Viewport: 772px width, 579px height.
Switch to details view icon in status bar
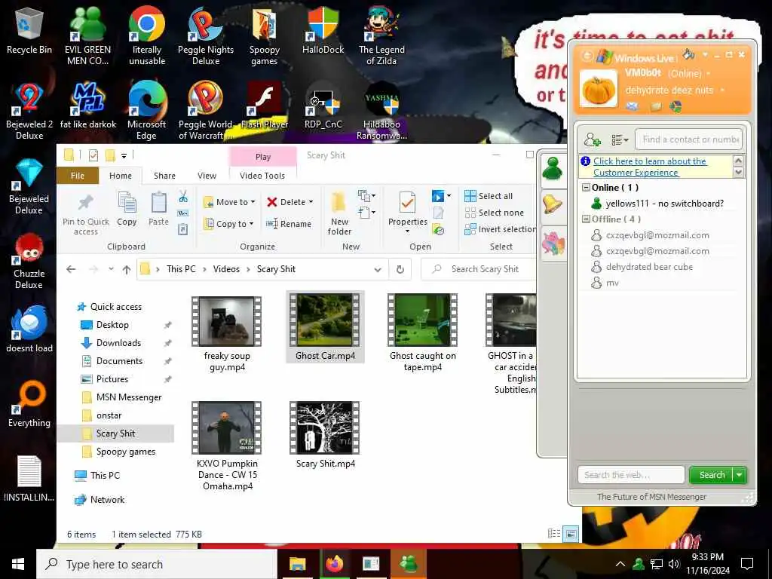coord(554,534)
